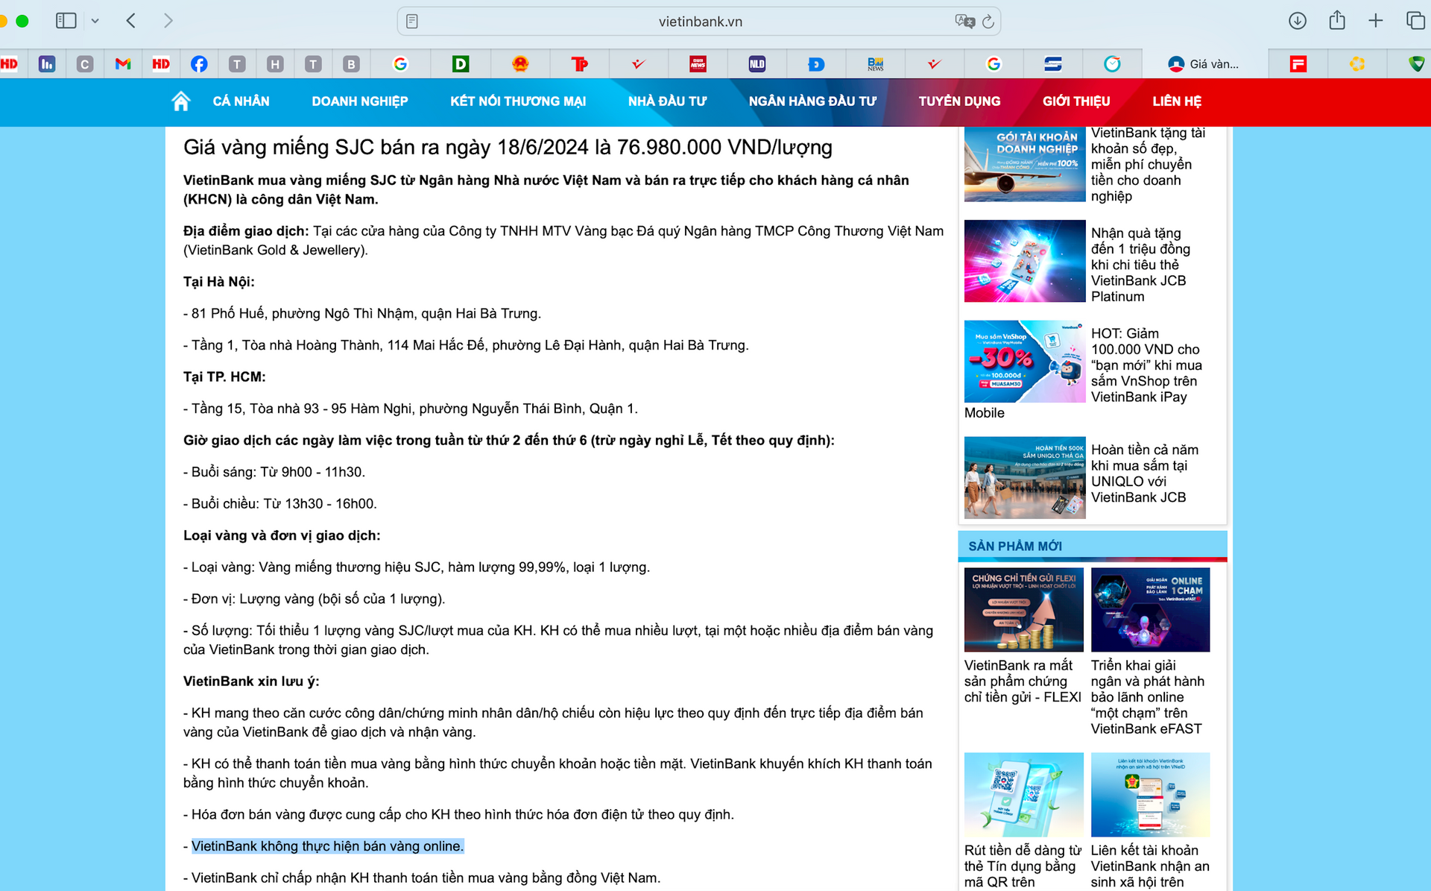This screenshot has width=1431, height=891.
Task: Click the 'Tại Hà Nội:' heading
Action: 219,282
